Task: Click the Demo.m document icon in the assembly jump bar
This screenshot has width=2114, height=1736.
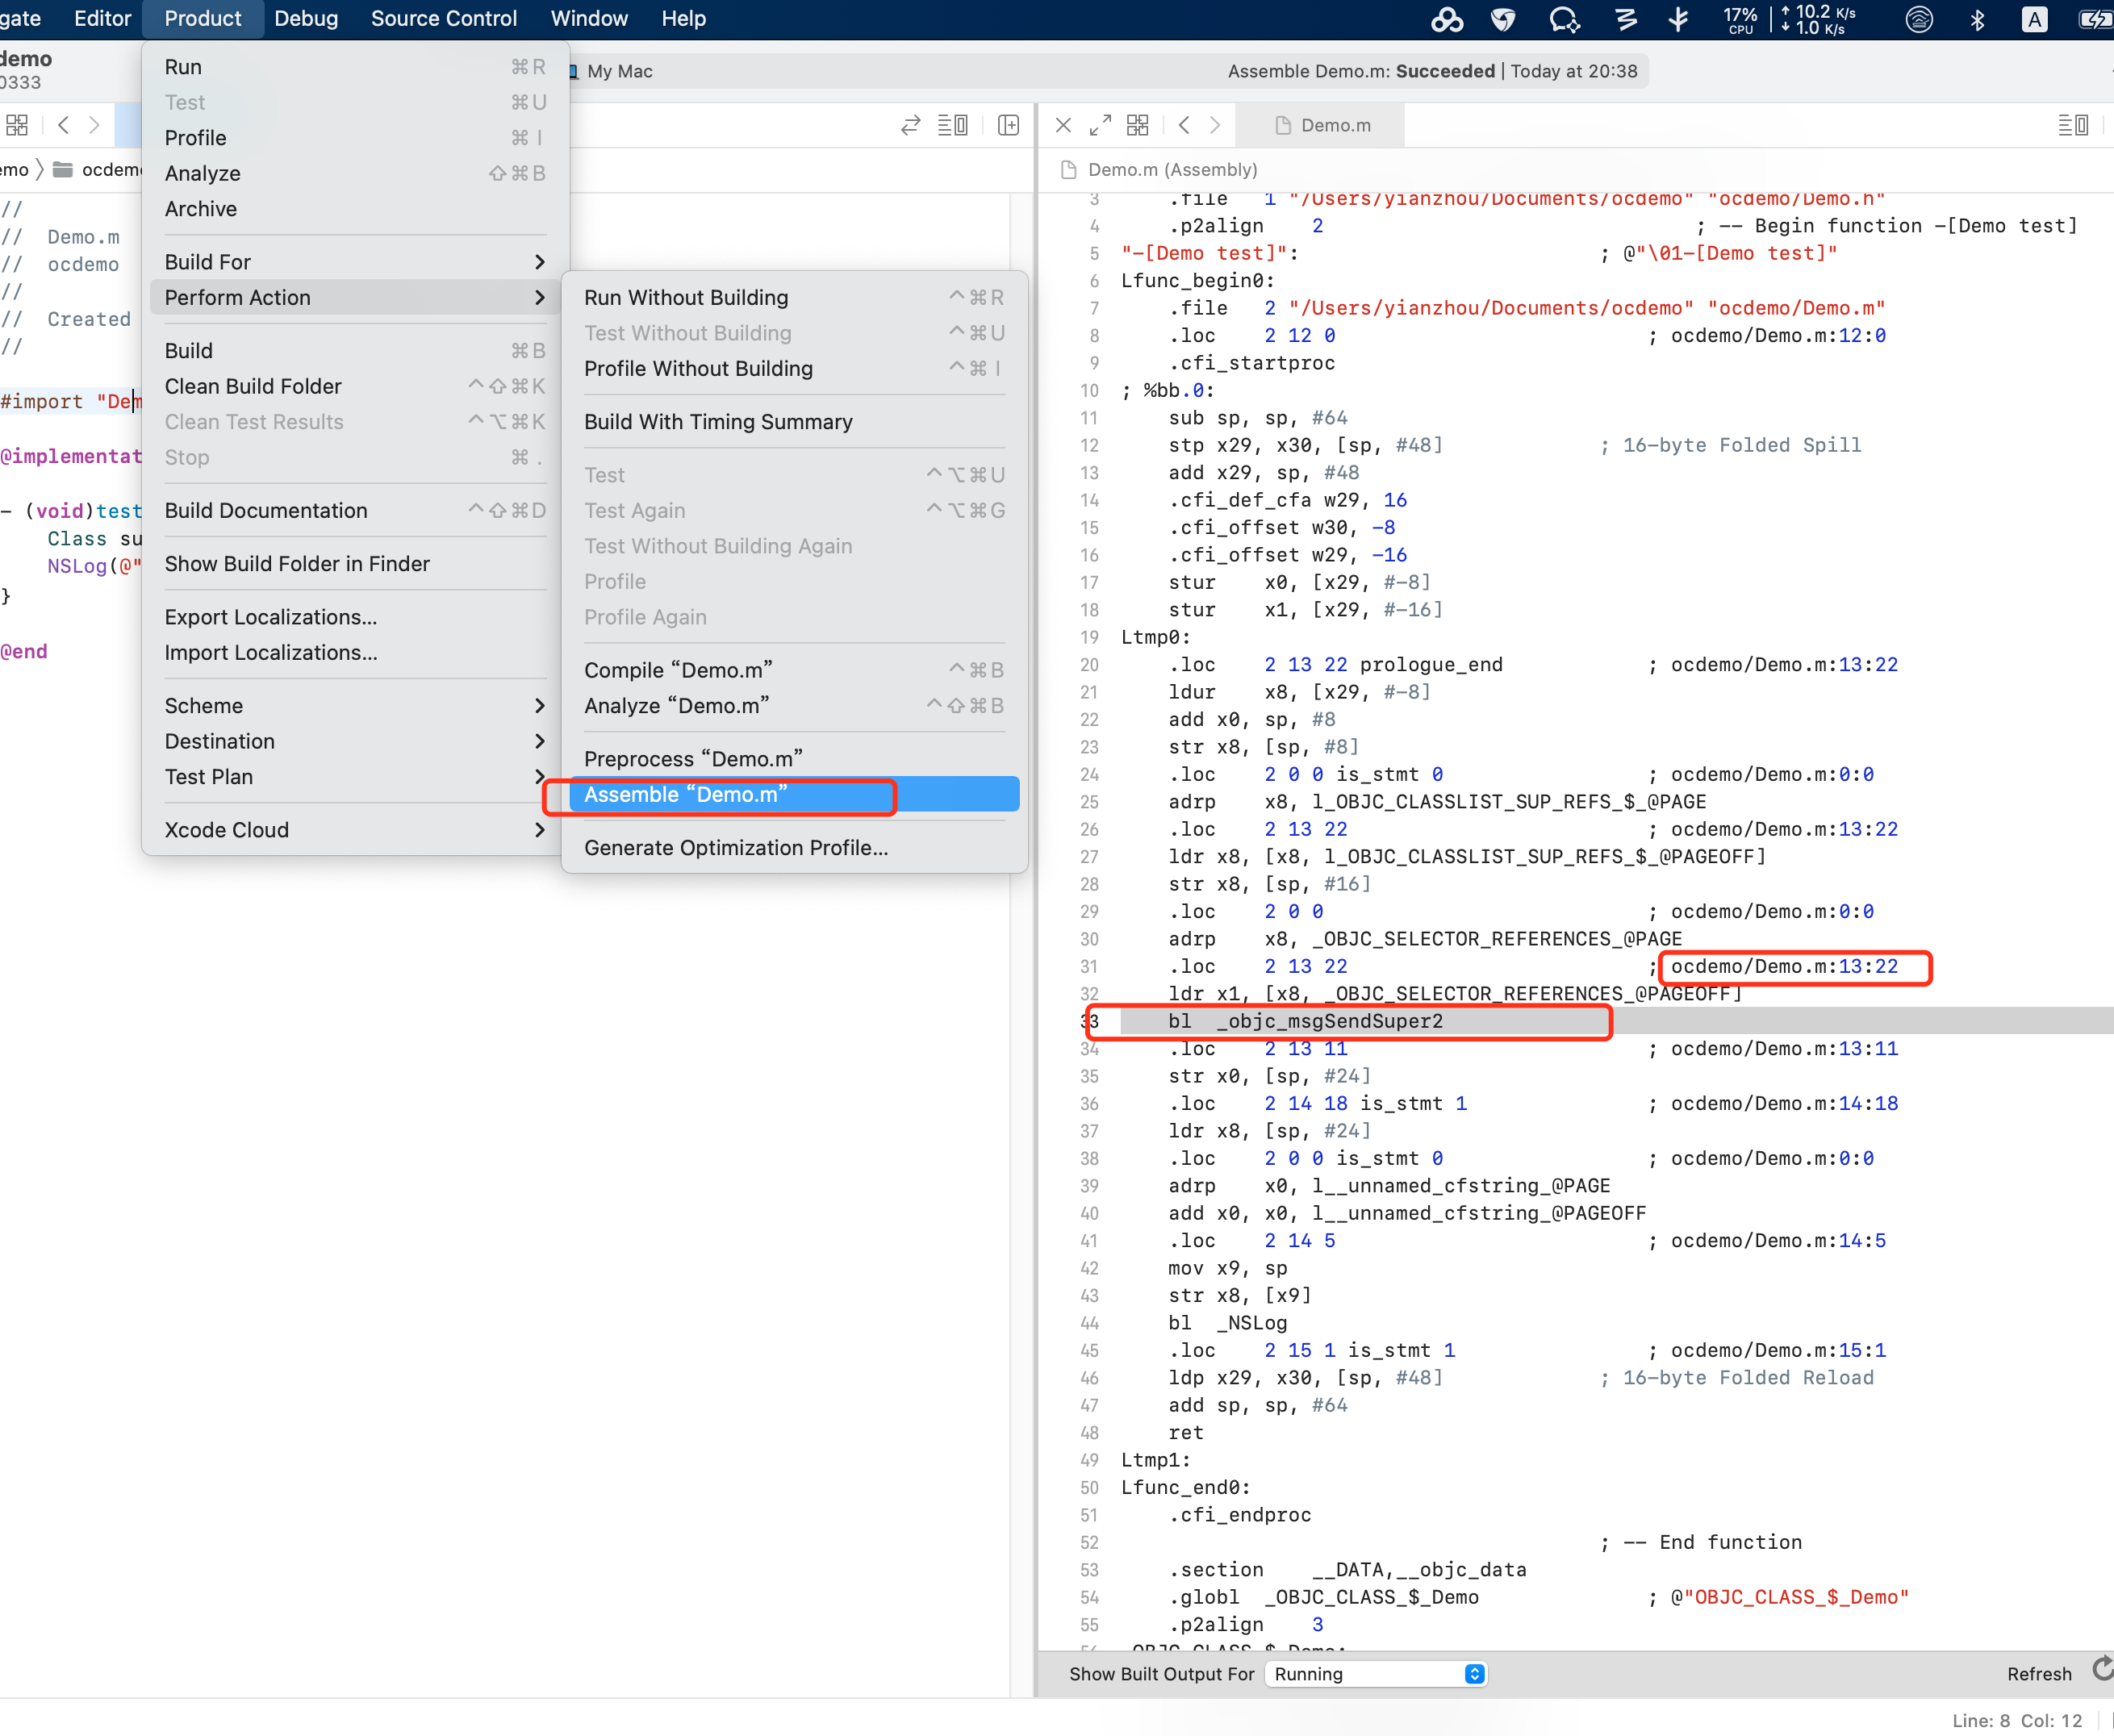Action: (x=1068, y=170)
